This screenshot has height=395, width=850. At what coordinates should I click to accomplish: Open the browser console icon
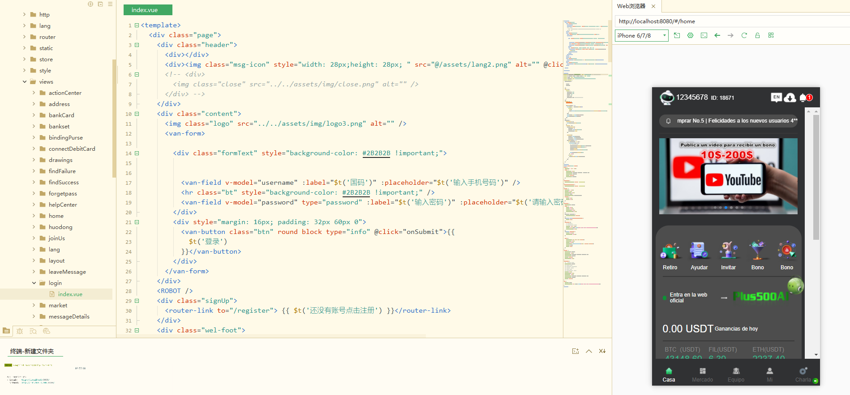[x=704, y=35]
